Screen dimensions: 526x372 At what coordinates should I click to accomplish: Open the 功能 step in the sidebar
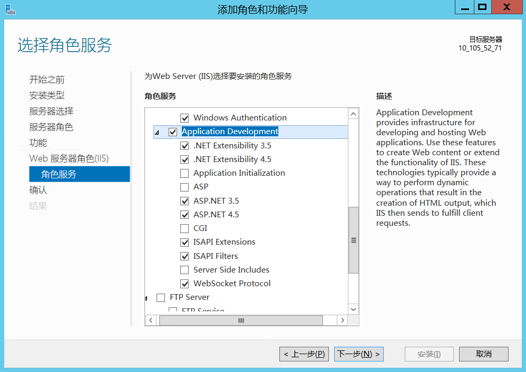39,142
